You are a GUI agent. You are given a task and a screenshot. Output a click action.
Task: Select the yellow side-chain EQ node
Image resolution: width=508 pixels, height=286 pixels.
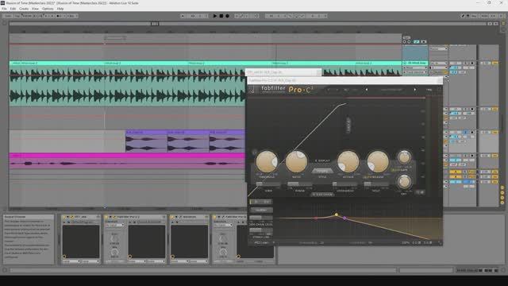click(337, 214)
